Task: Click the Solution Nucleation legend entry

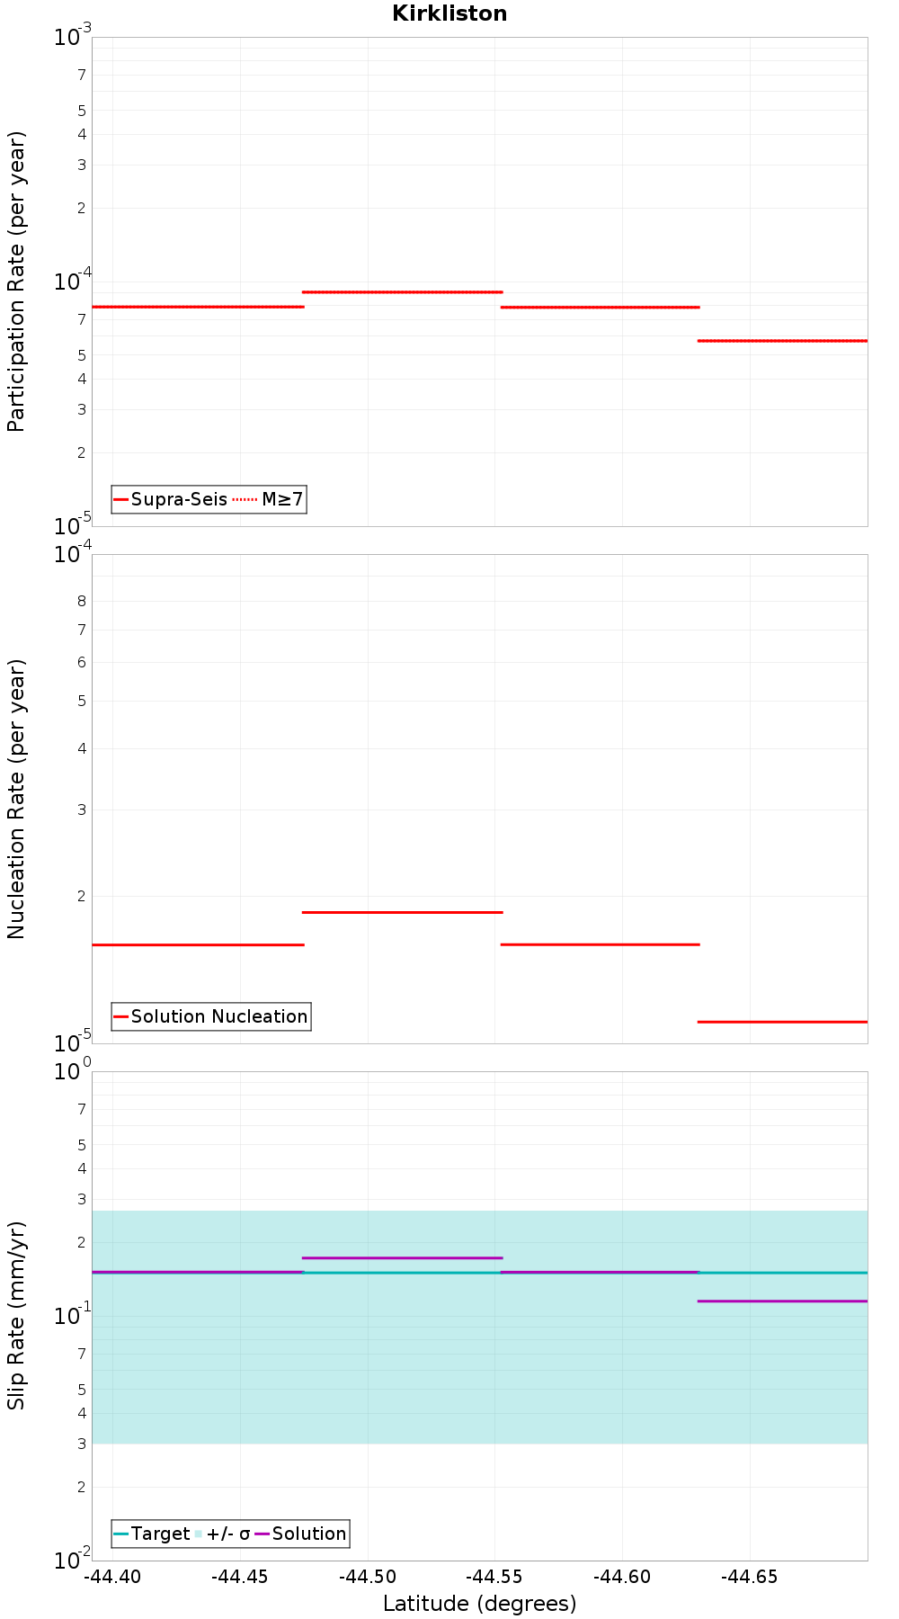Action: (x=211, y=1016)
